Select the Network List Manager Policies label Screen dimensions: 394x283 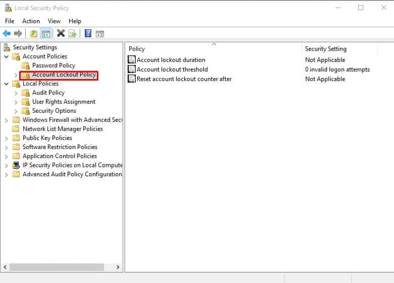(63, 129)
